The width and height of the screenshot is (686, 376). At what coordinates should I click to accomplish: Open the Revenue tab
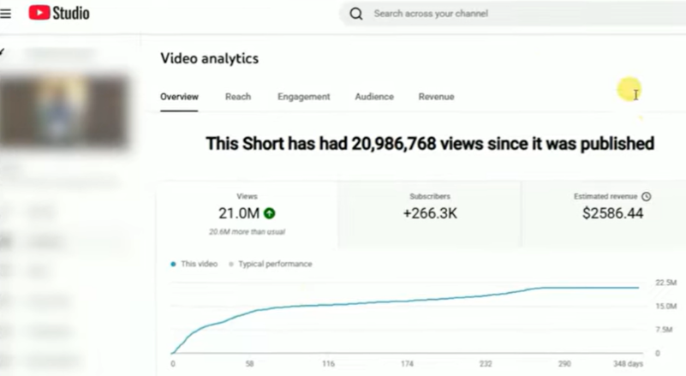[x=436, y=97]
